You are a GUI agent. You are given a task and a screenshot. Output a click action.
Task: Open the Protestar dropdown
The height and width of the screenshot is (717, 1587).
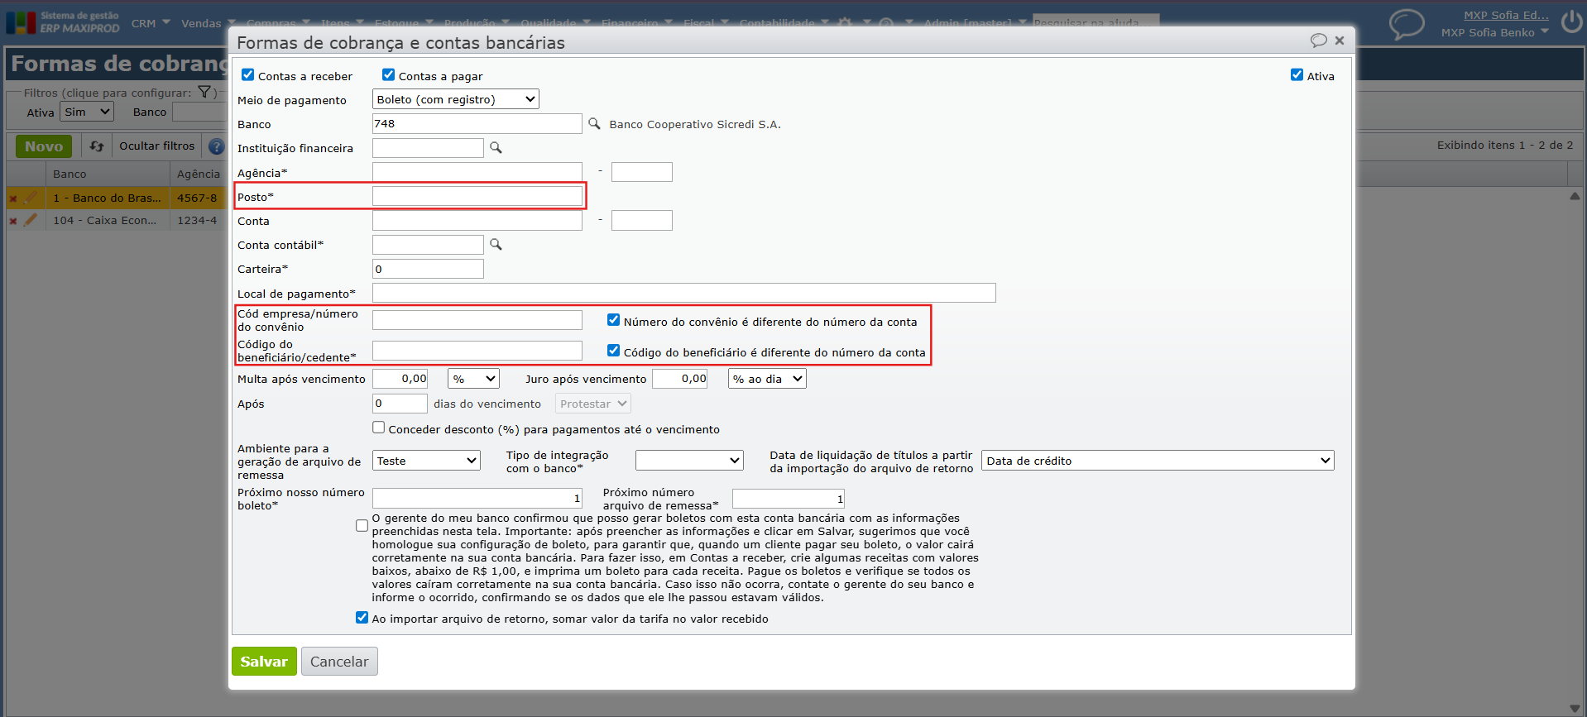pos(593,404)
